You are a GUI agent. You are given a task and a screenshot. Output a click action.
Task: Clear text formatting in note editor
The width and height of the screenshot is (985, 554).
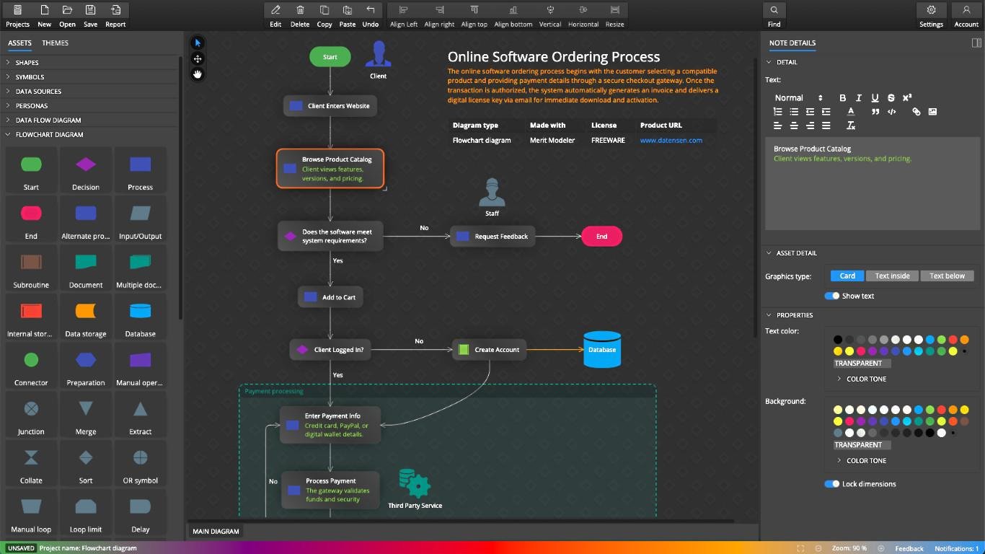[x=851, y=126]
